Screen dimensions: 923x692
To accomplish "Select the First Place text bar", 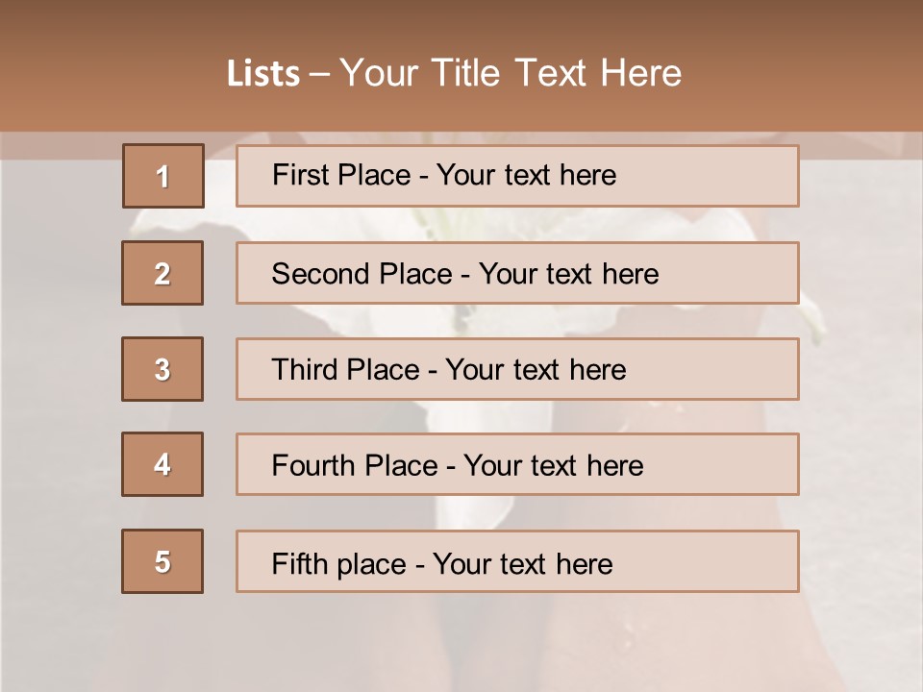I will tap(517, 176).
